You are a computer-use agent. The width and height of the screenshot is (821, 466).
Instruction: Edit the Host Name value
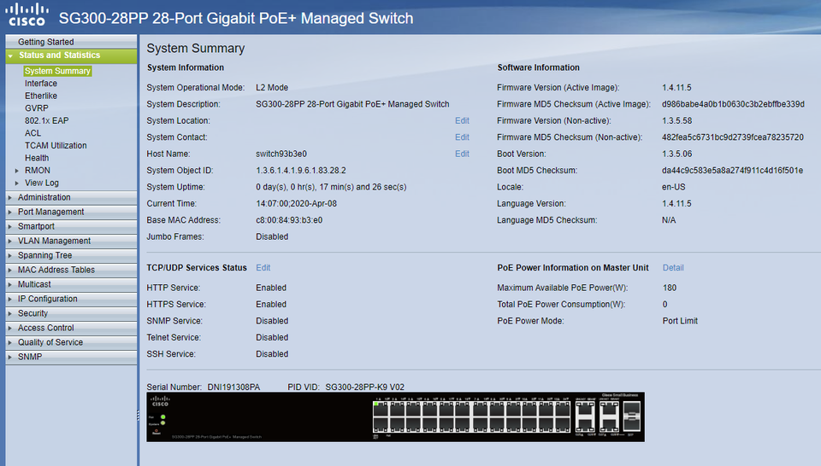pyautogui.click(x=462, y=154)
